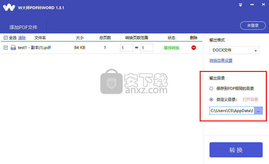Click the output path C:\Users\CS\AppData field
This screenshot has width=269, height=164.
(232, 111)
